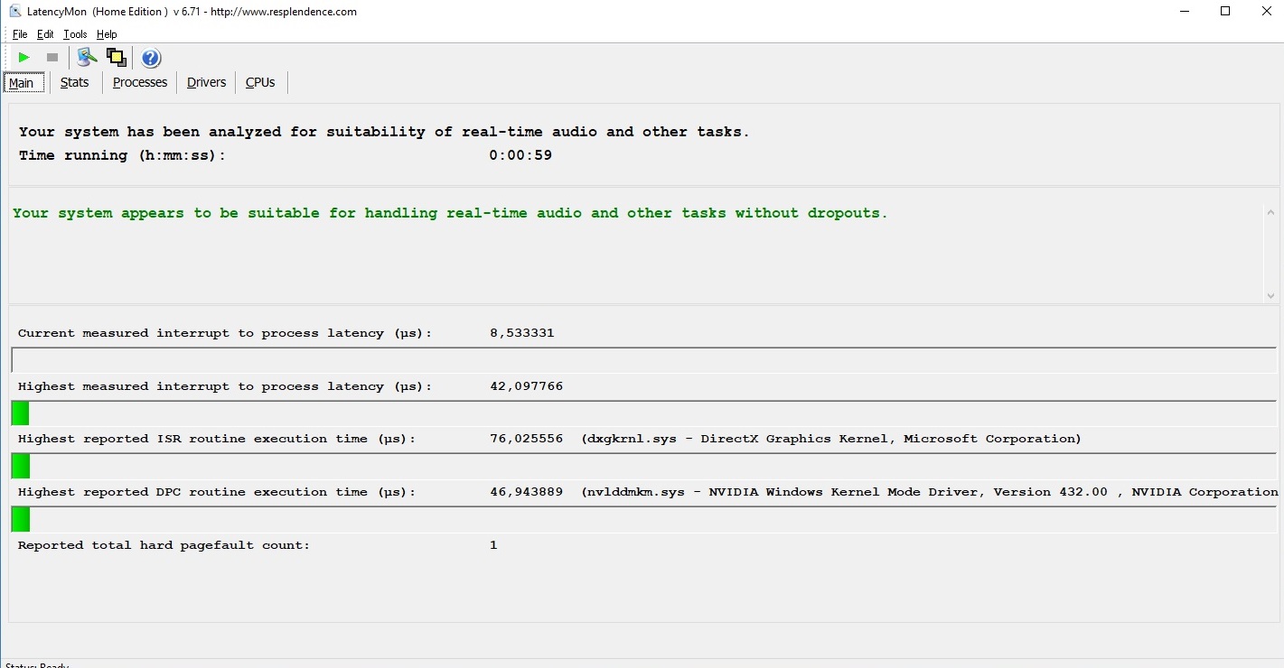This screenshot has height=668, width=1284.
Task: Go to the Drivers tab
Action: (206, 82)
